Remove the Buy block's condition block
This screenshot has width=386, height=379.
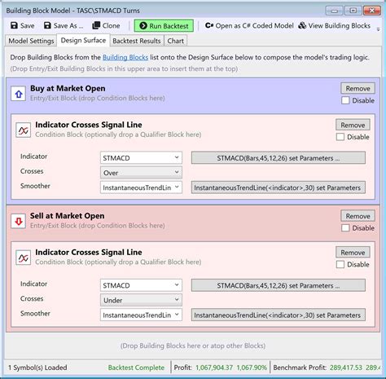coord(353,125)
